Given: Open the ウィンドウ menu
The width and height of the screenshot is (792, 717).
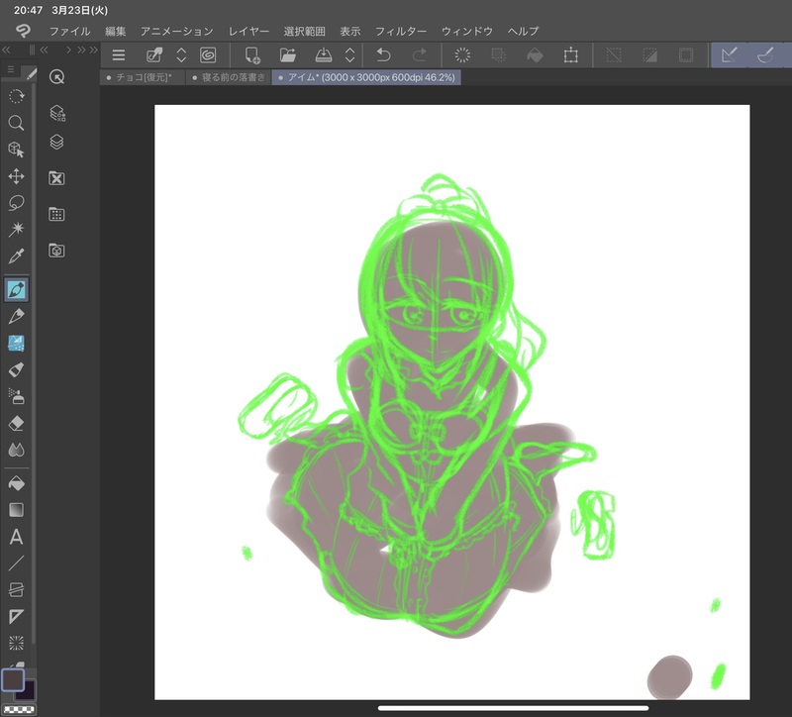Looking at the screenshot, I should [466, 32].
